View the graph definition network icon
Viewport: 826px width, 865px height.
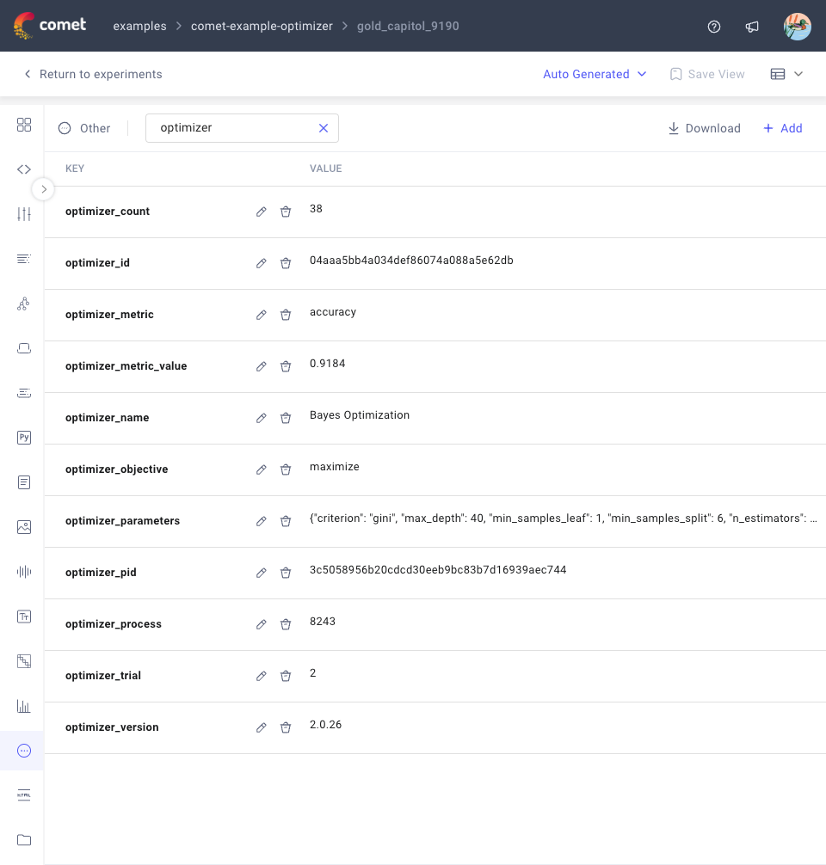(x=24, y=304)
